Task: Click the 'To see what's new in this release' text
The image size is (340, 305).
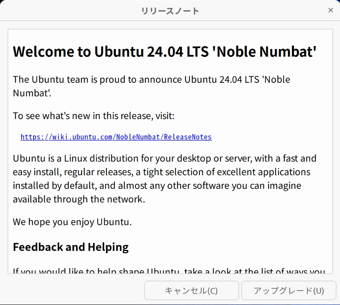Action: coord(94,116)
